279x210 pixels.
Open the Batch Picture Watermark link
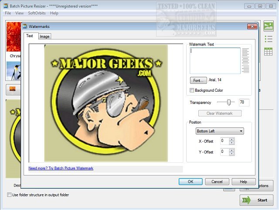tap(61, 168)
